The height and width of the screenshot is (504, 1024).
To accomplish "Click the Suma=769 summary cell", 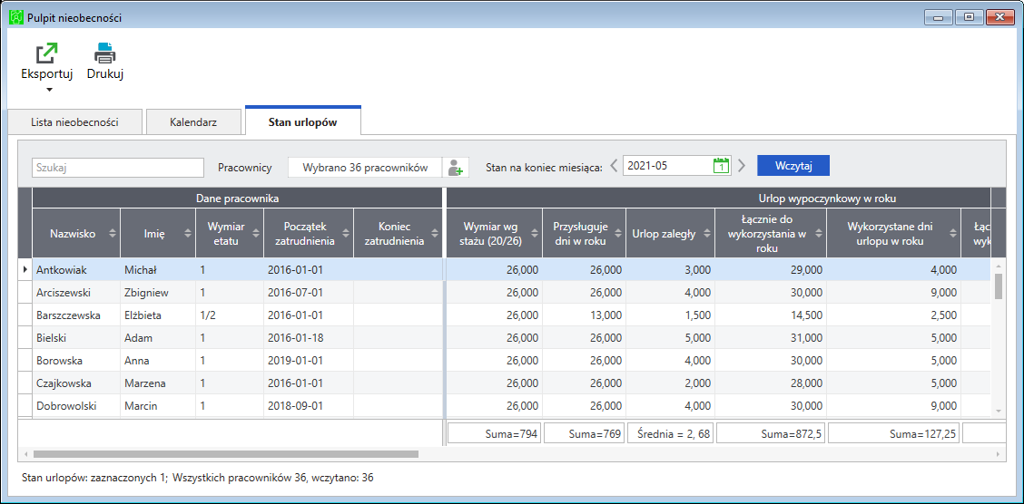I will 585,433.
